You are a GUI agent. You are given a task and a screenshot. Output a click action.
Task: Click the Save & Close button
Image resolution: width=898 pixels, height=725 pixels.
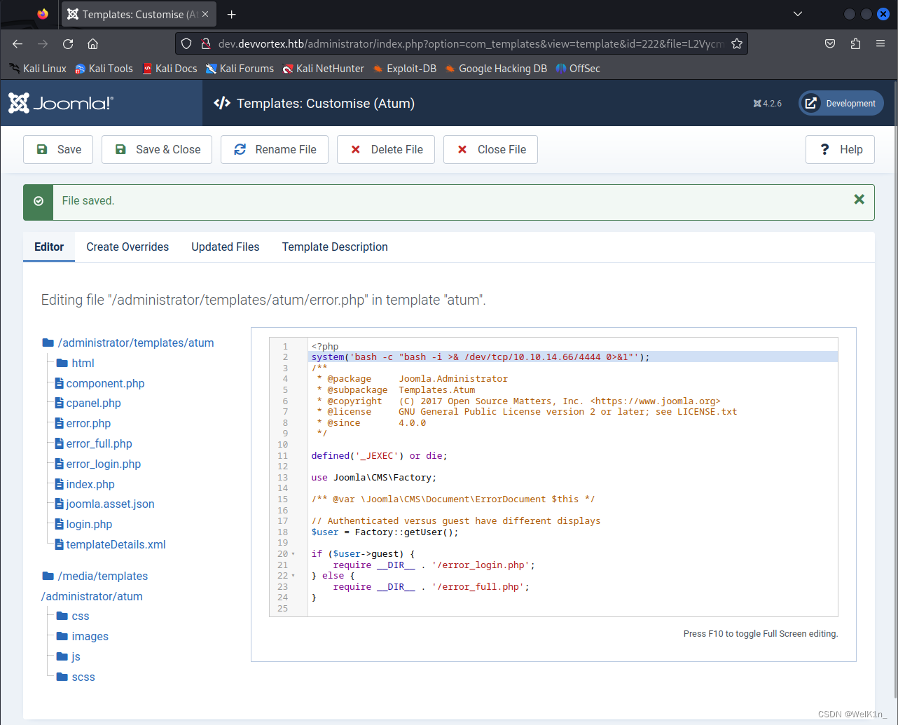pyautogui.click(x=157, y=149)
